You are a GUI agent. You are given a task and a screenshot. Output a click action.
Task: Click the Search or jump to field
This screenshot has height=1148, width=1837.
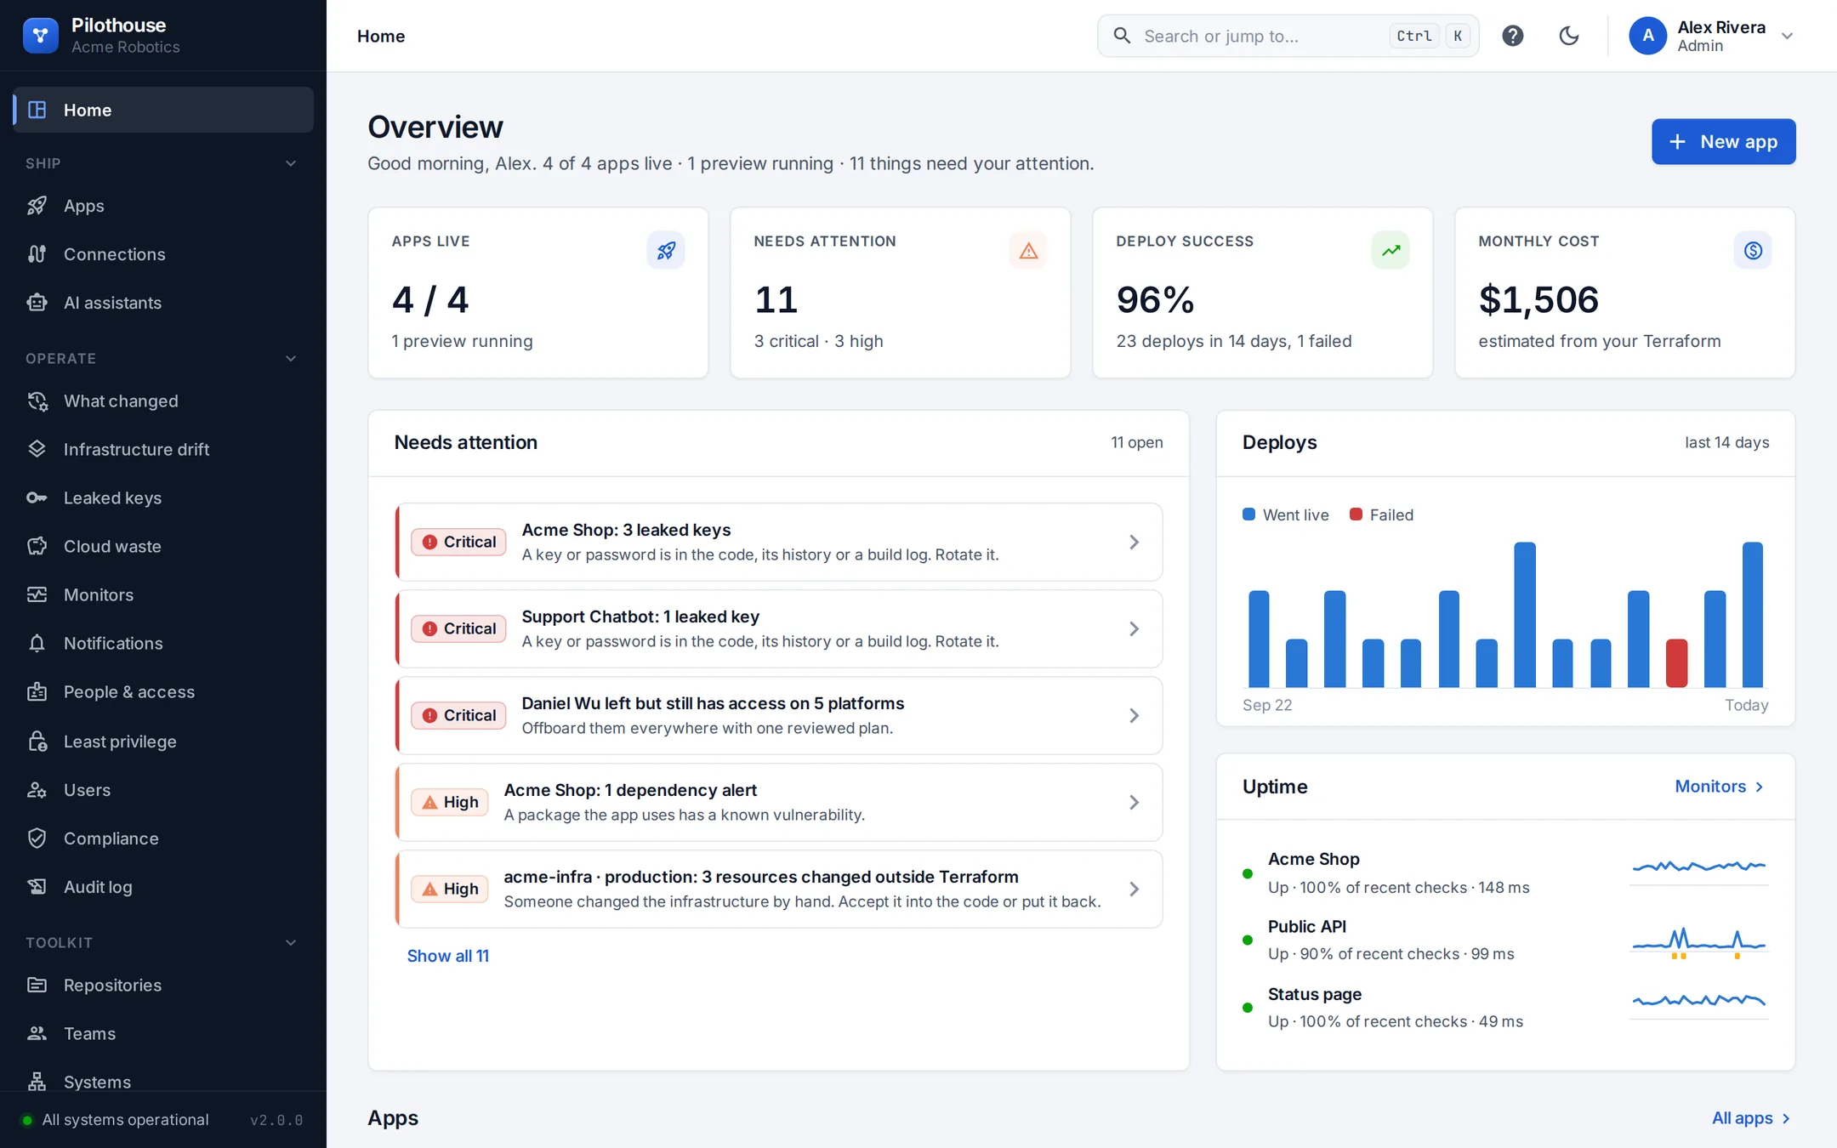1288,36
